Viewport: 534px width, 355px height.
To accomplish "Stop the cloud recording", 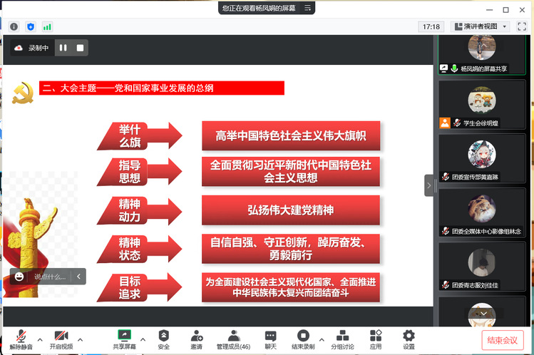I will point(80,48).
